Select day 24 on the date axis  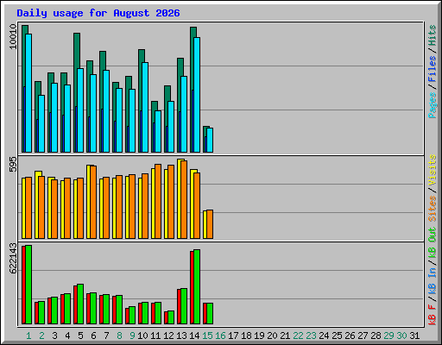(x=324, y=336)
